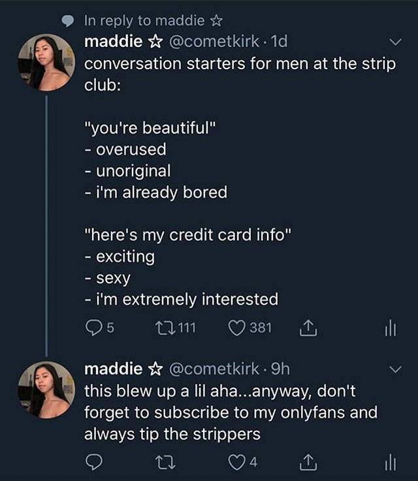Open the 1d timestamp of the first tweet
Viewport: 418px width, 481px height.
coord(280,42)
